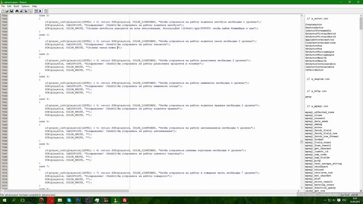Click the editor scrollbar up arrow

click(301, 15)
